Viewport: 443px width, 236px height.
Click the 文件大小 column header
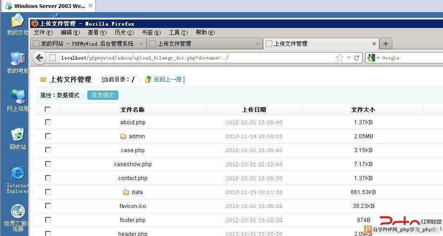click(x=363, y=110)
